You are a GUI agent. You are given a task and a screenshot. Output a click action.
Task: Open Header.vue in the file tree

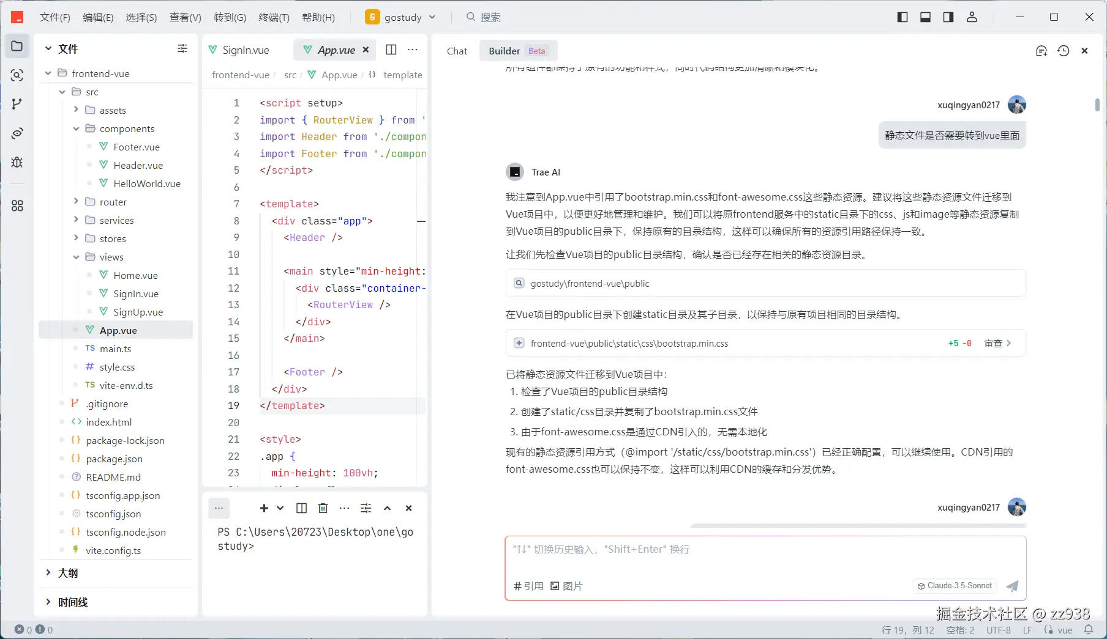tap(138, 165)
